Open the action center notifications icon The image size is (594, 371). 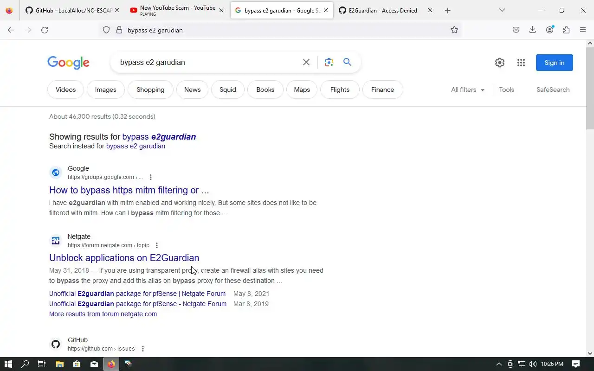[576, 364]
